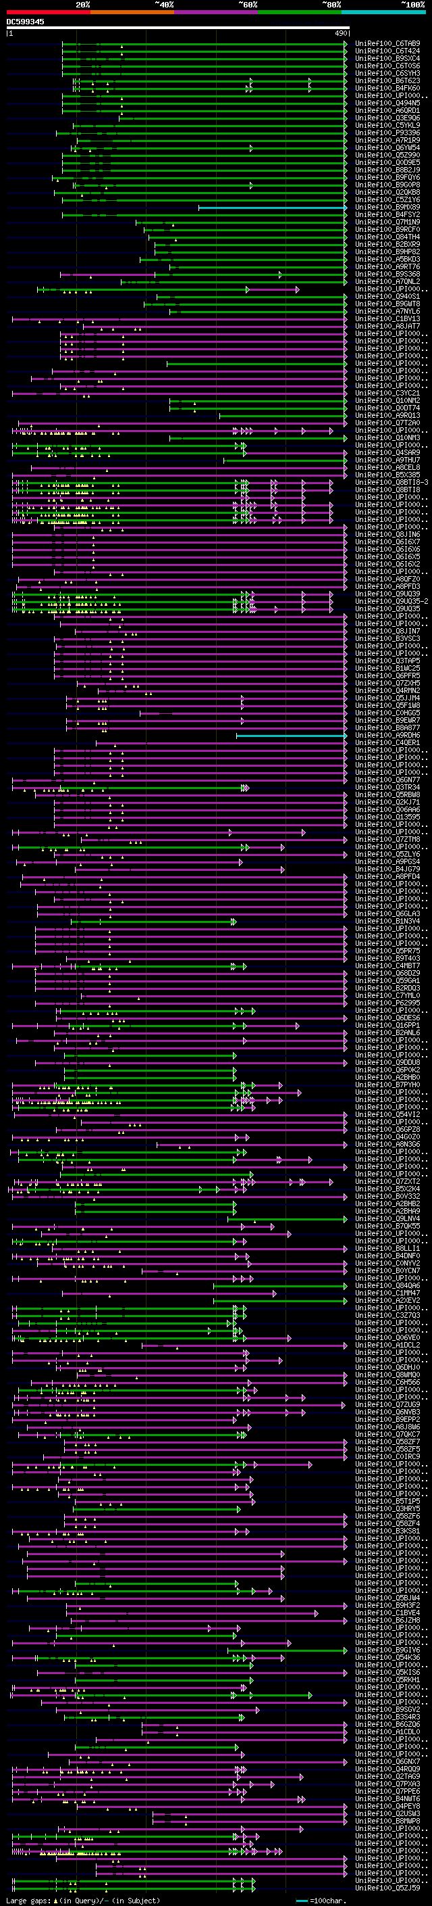Click the cyan alignment bar for B9MX89

click(273, 208)
